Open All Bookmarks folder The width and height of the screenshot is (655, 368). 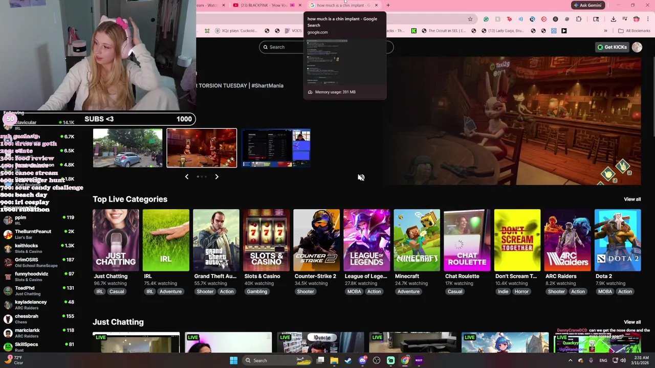pyautogui.click(x=634, y=31)
